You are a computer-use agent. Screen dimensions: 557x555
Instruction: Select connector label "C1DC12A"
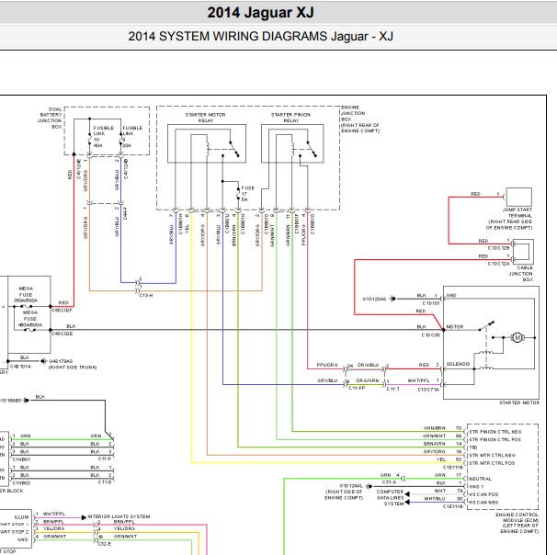tap(498, 264)
